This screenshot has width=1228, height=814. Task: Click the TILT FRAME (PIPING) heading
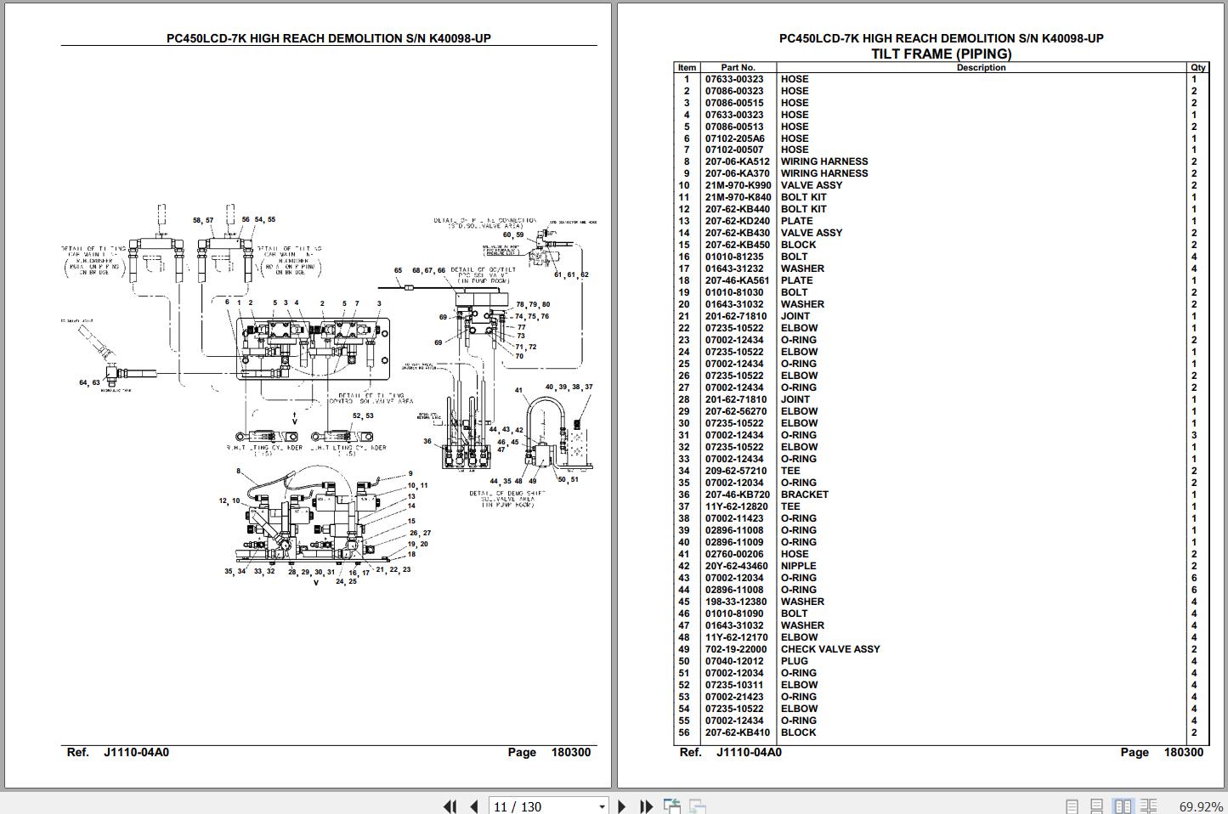point(942,54)
